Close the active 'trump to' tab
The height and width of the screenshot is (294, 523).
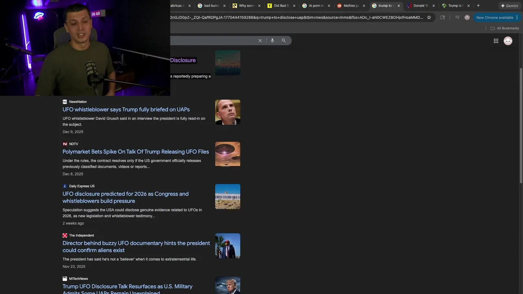(398, 6)
